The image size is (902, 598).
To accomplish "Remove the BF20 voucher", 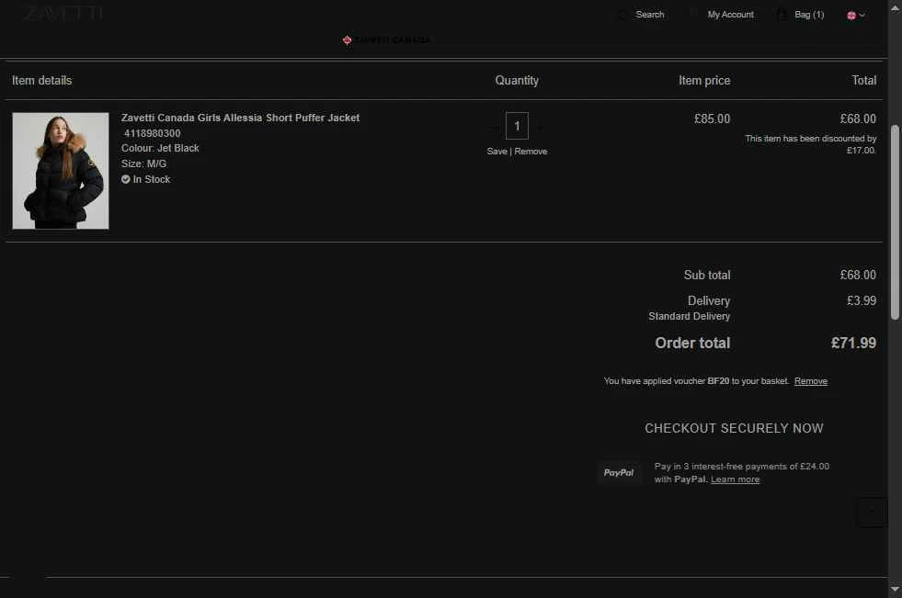I will click(x=811, y=381).
